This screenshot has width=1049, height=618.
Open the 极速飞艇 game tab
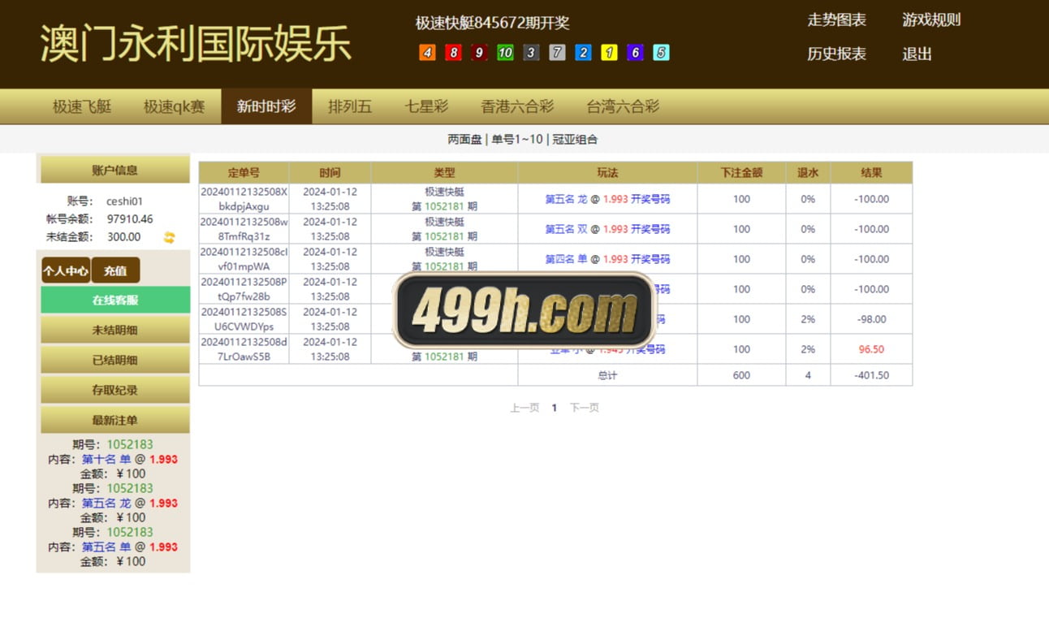click(x=82, y=106)
